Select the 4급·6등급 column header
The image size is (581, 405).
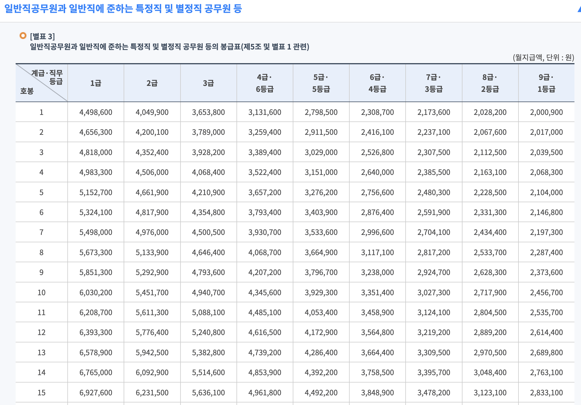pos(264,82)
